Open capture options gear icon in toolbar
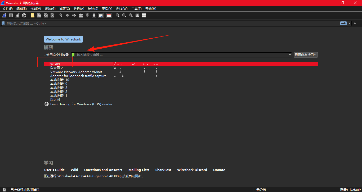 24,15
